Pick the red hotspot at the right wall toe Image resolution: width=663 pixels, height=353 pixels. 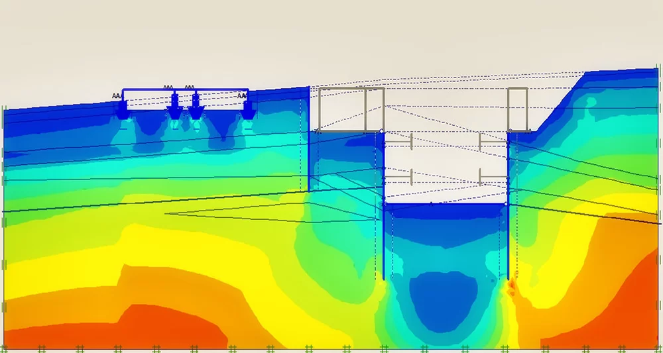point(512,286)
